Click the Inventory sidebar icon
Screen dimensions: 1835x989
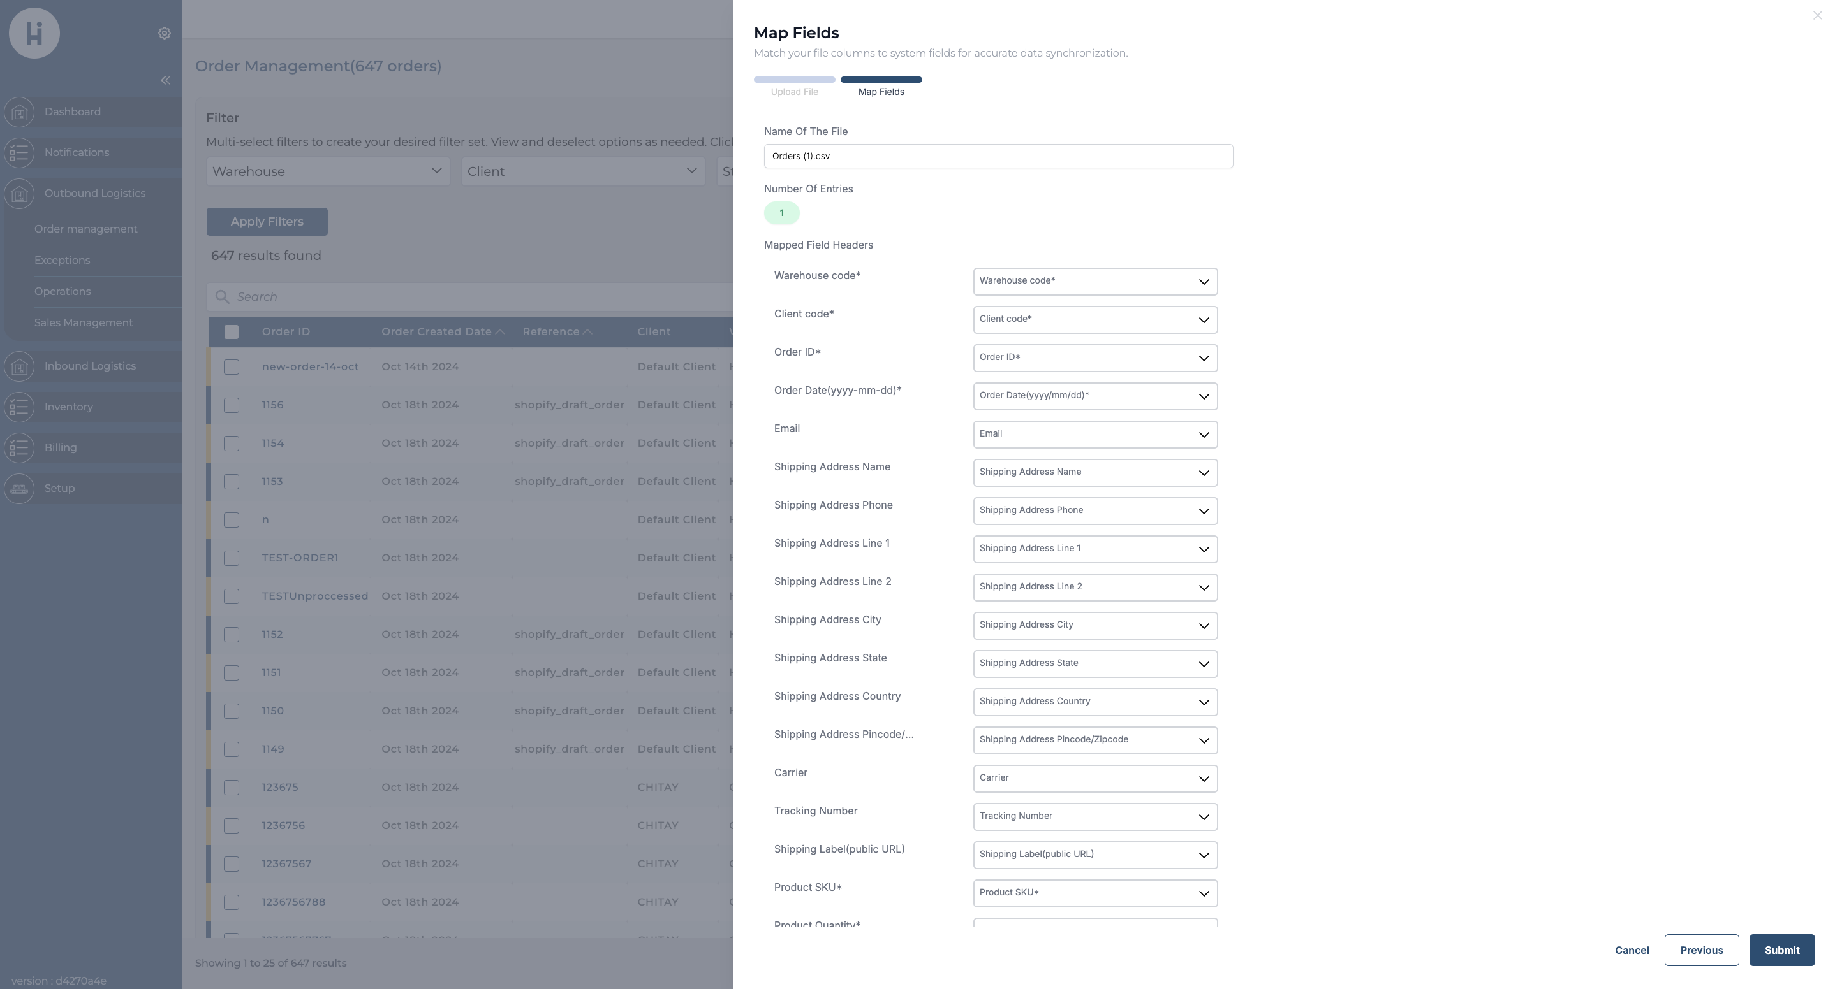19,407
